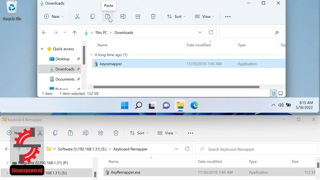
Task: Open the Chat app from taskbar
Action: click(x=166, y=105)
